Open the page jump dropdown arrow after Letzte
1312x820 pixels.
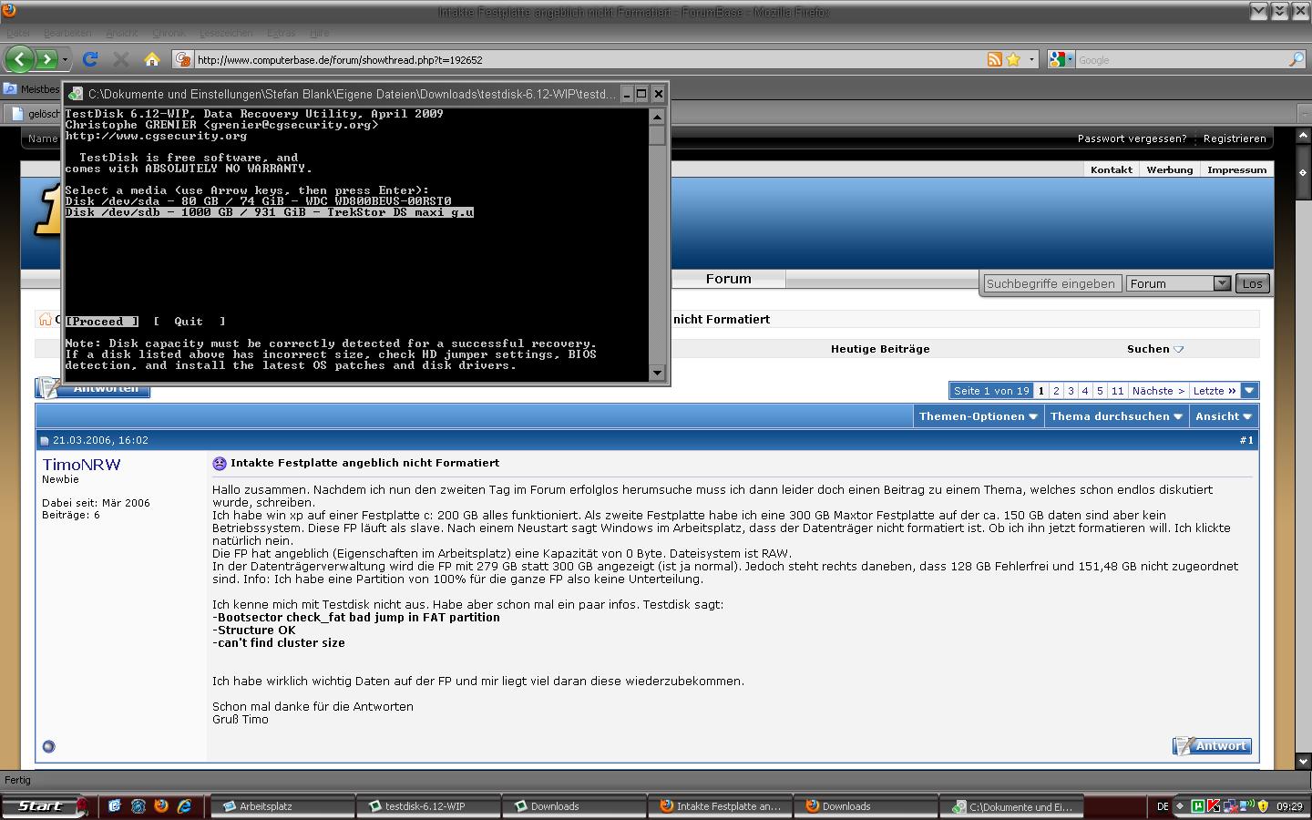1249,391
